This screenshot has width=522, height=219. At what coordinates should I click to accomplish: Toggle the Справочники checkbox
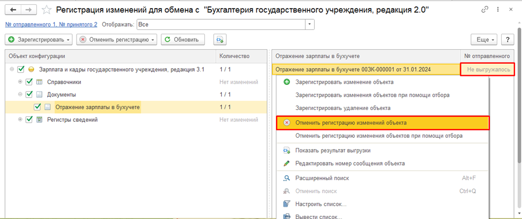pos(29,82)
